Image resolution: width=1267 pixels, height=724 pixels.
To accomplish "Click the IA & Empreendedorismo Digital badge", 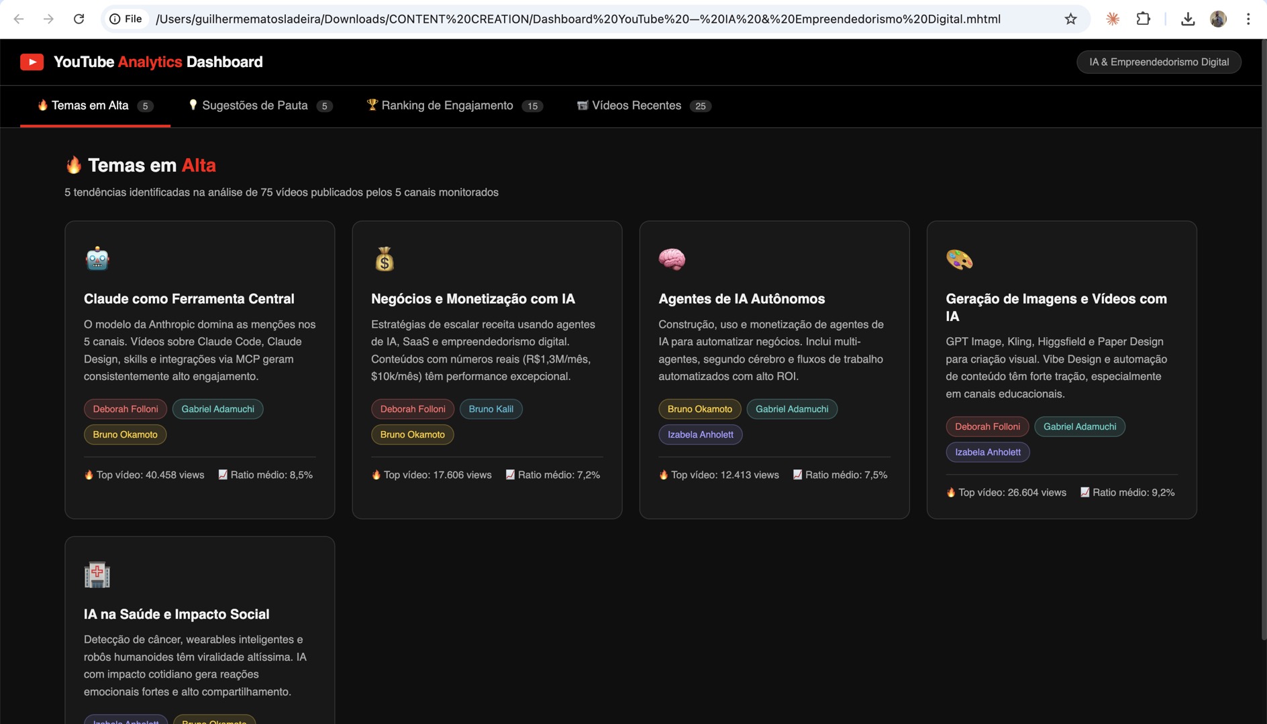I will tap(1159, 62).
